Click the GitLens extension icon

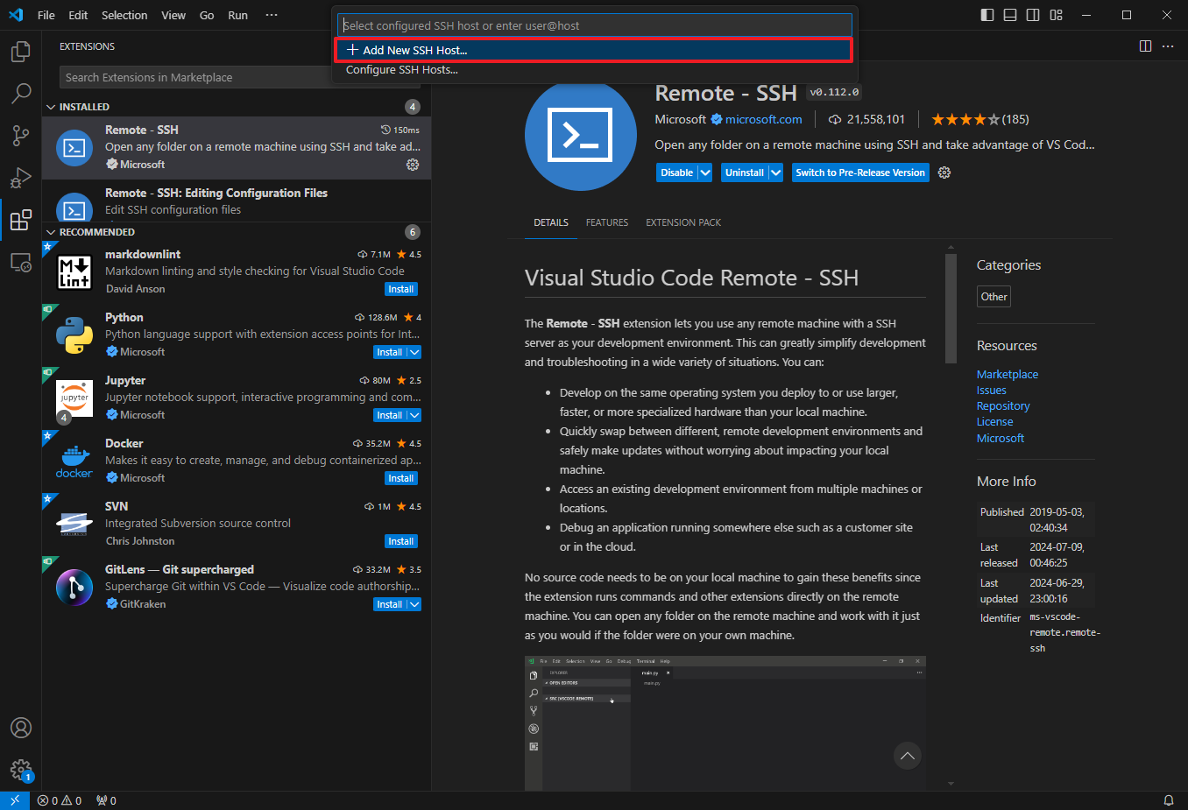click(74, 588)
